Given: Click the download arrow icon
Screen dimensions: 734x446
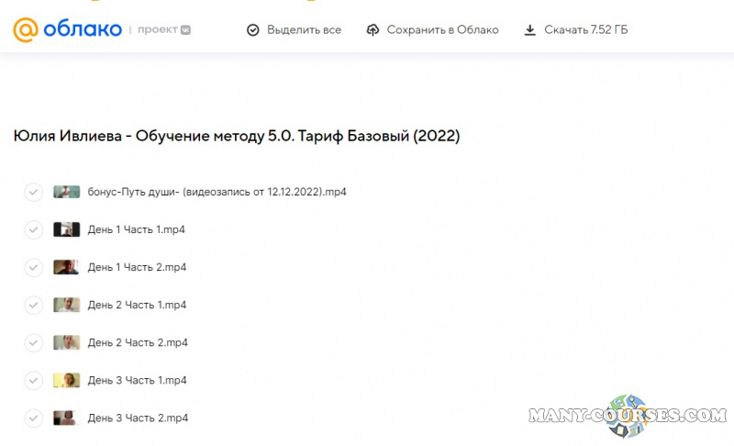Looking at the screenshot, I should pyautogui.click(x=529, y=30).
